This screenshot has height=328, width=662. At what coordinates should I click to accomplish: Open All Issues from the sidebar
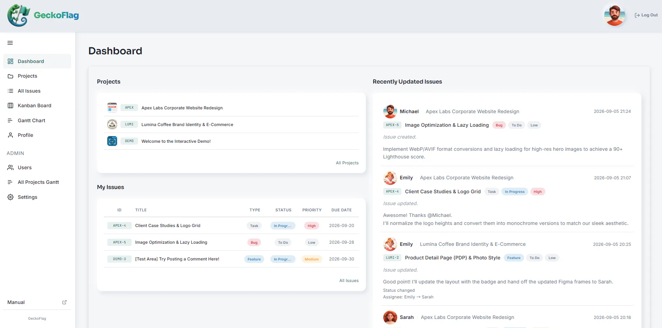point(37,91)
